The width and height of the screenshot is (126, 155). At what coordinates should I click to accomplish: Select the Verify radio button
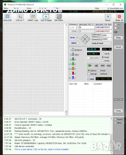[x=103, y=54]
